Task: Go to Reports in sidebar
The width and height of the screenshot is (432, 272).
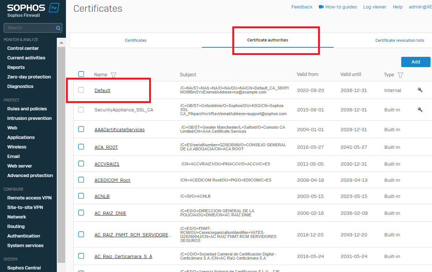Action: pyautogui.click(x=16, y=67)
